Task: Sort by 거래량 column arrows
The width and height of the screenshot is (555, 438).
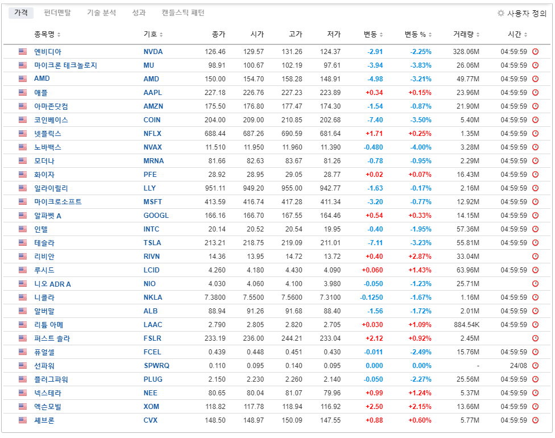Action: tap(478, 35)
